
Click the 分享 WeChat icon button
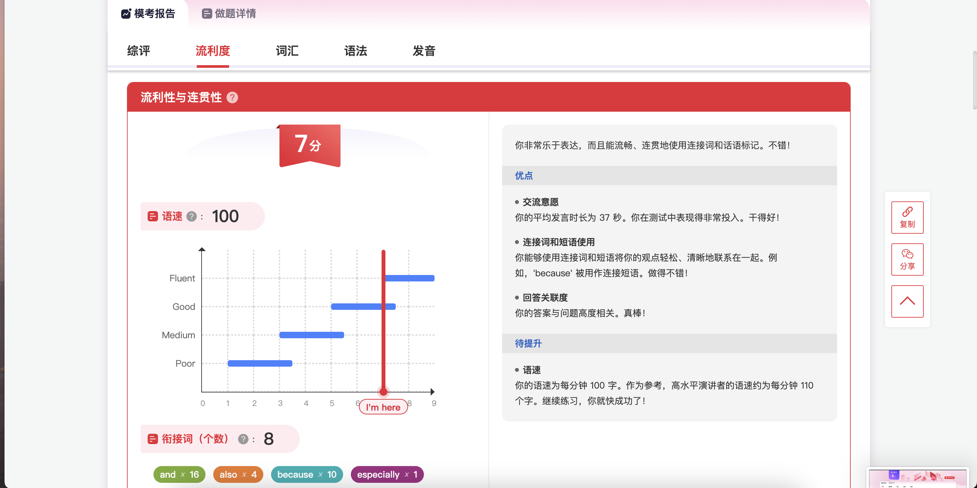pos(907,259)
